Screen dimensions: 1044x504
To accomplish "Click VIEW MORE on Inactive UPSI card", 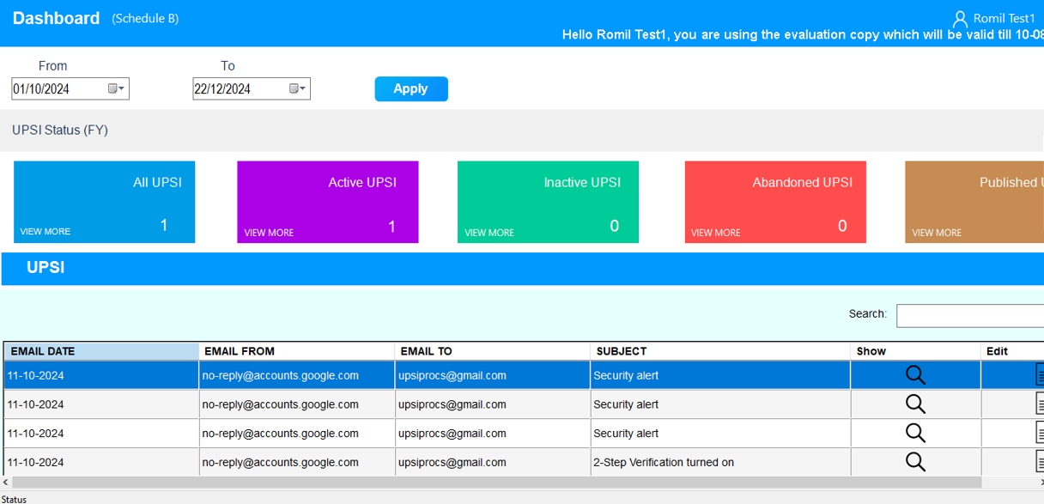I will click(489, 233).
